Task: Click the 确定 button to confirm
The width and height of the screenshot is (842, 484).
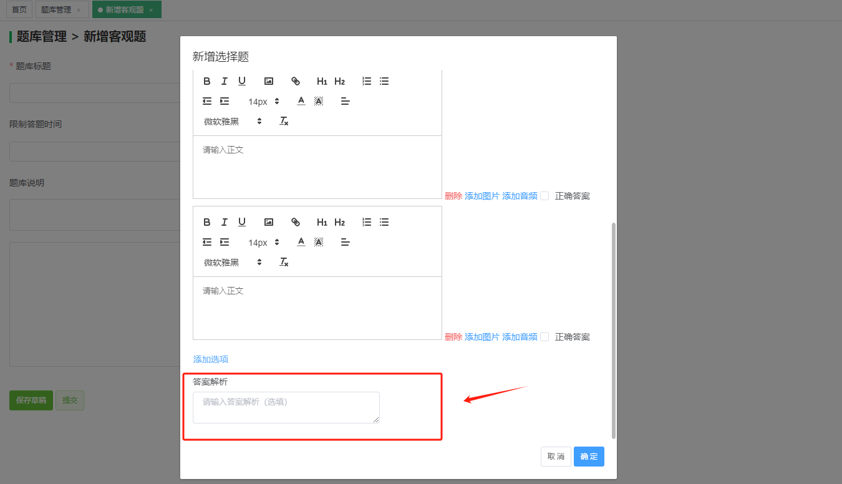Action: (x=589, y=457)
